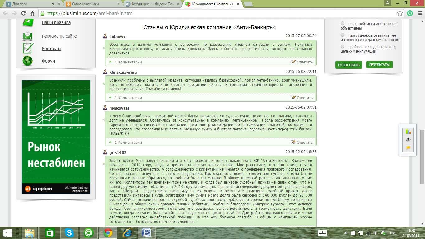The height and width of the screenshot is (239, 425).
Task: Click the globe icon beside Форум
Action: pos(28,61)
